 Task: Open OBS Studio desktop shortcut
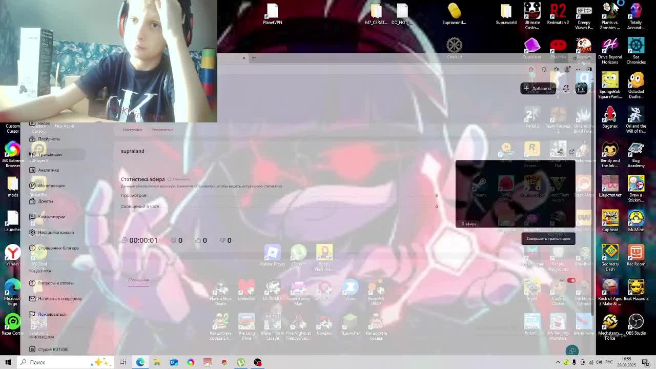pos(636,324)
